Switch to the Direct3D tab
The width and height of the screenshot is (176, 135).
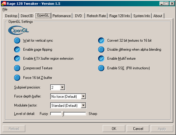pos(27,16)
